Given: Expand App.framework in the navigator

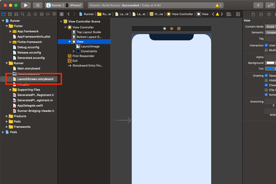Looking at the screenshot, I should tap(10, 31).
